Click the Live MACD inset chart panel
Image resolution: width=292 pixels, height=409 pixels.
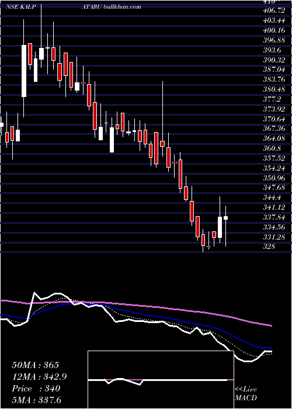point(161,380)
